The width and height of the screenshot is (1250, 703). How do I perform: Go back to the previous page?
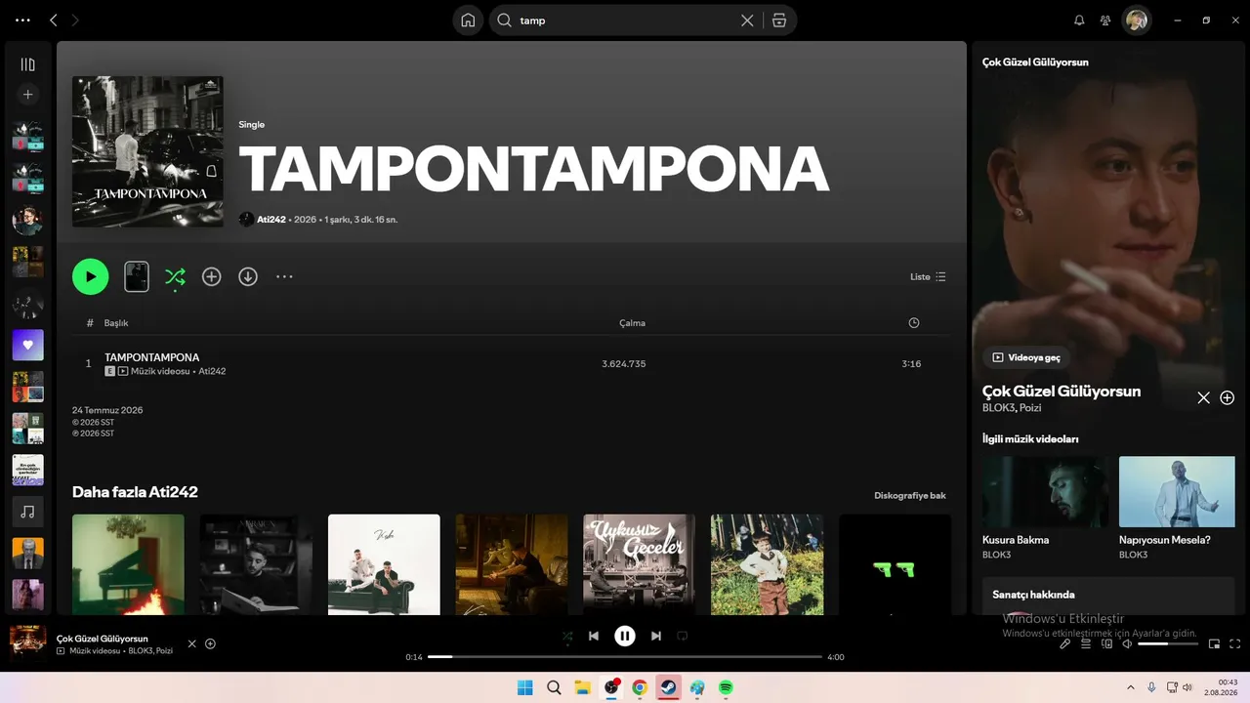coord(54,20)
